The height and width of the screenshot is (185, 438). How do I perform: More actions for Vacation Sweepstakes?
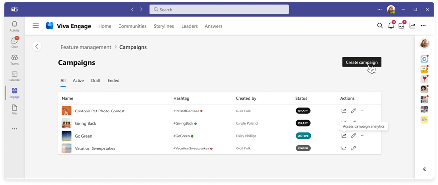coord(363,148)
